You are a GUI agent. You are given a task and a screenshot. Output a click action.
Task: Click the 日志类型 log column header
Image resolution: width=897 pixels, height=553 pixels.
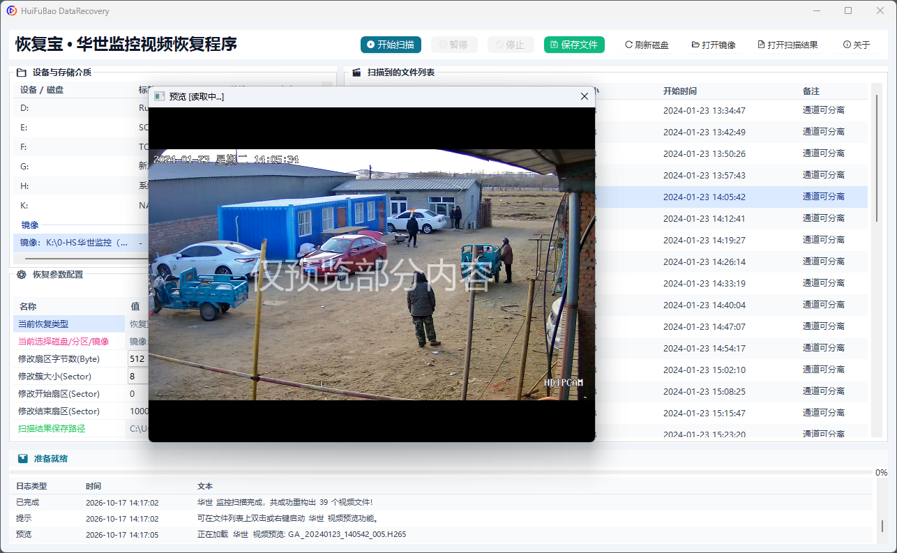(31, 486)
